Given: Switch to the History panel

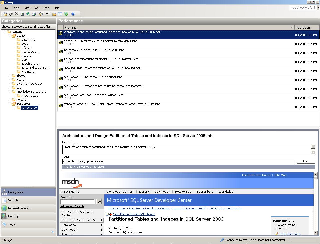Looking at the screenshot, I should pyautogui.click(x=28, y=216).
